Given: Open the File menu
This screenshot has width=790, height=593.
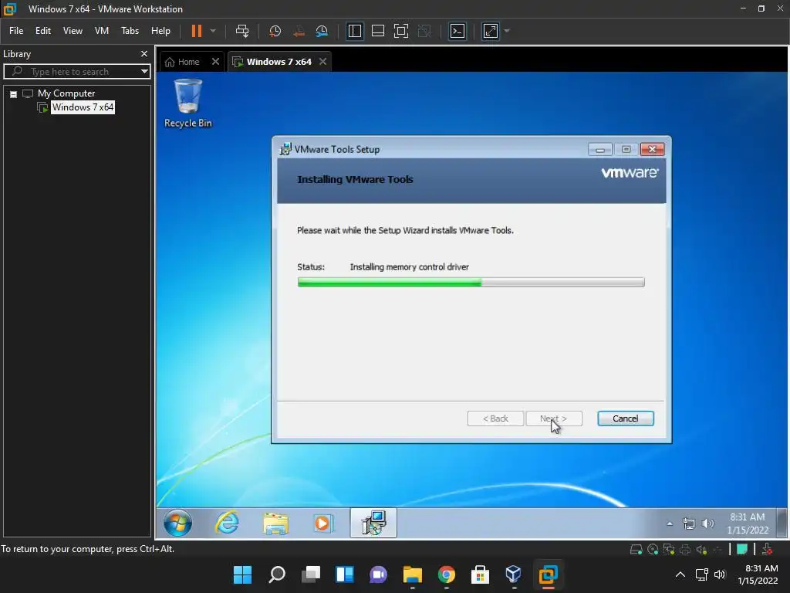Looking at the screenshot, I should pos(16,31).
